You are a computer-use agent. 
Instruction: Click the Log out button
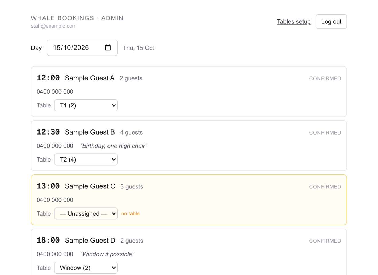click(x=331, y=22)
